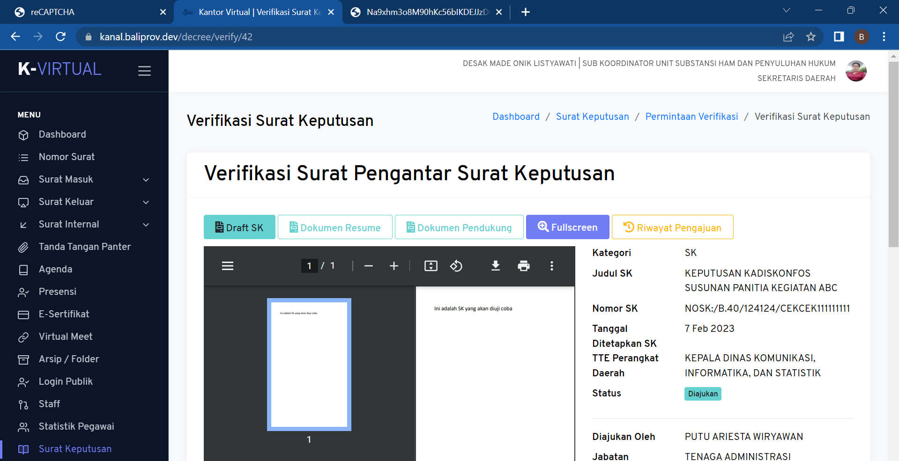Screen dimensions: 899x461
Task: Zoom in on the PDF
Action: coord(394,266)
